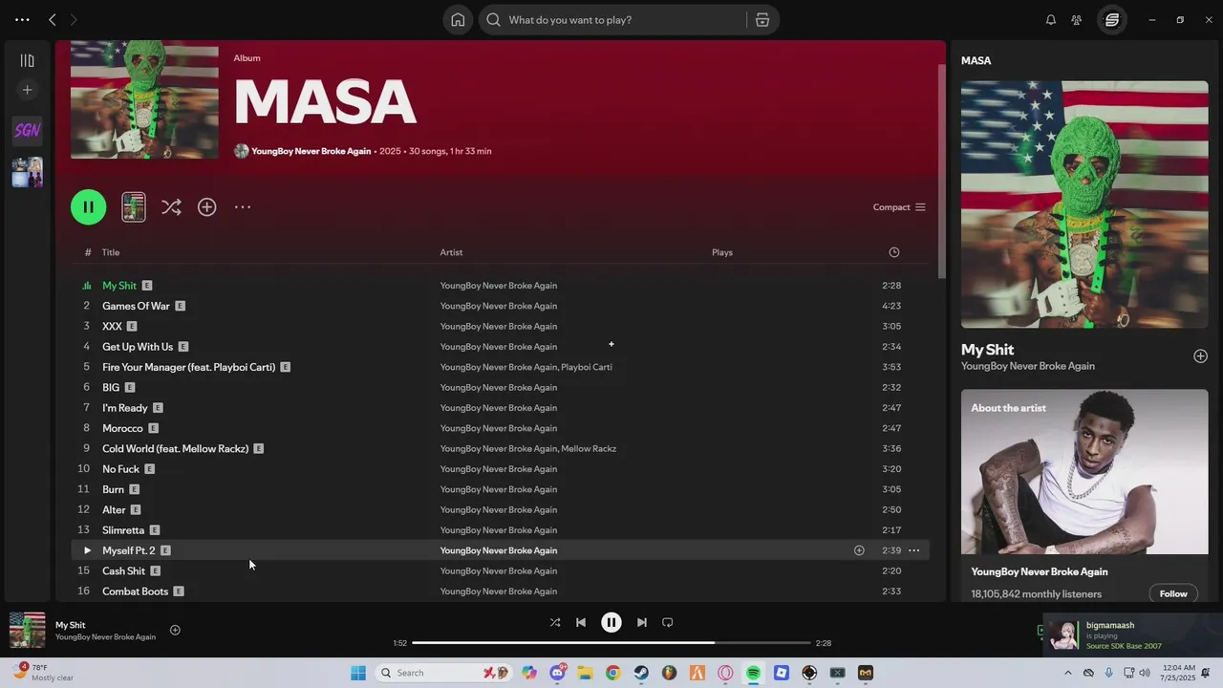Pause the MASA album with green button
The width and height of the screenshot is (1223, 688).
pyautogui.click(x=88, y=206)
